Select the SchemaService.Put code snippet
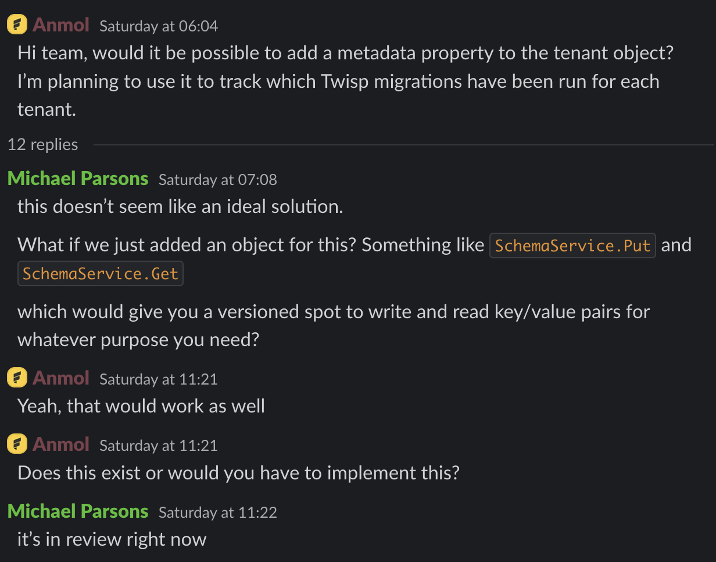 572,246
